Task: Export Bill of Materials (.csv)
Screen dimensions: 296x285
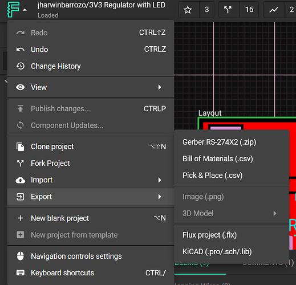Action: pos(232,158)
